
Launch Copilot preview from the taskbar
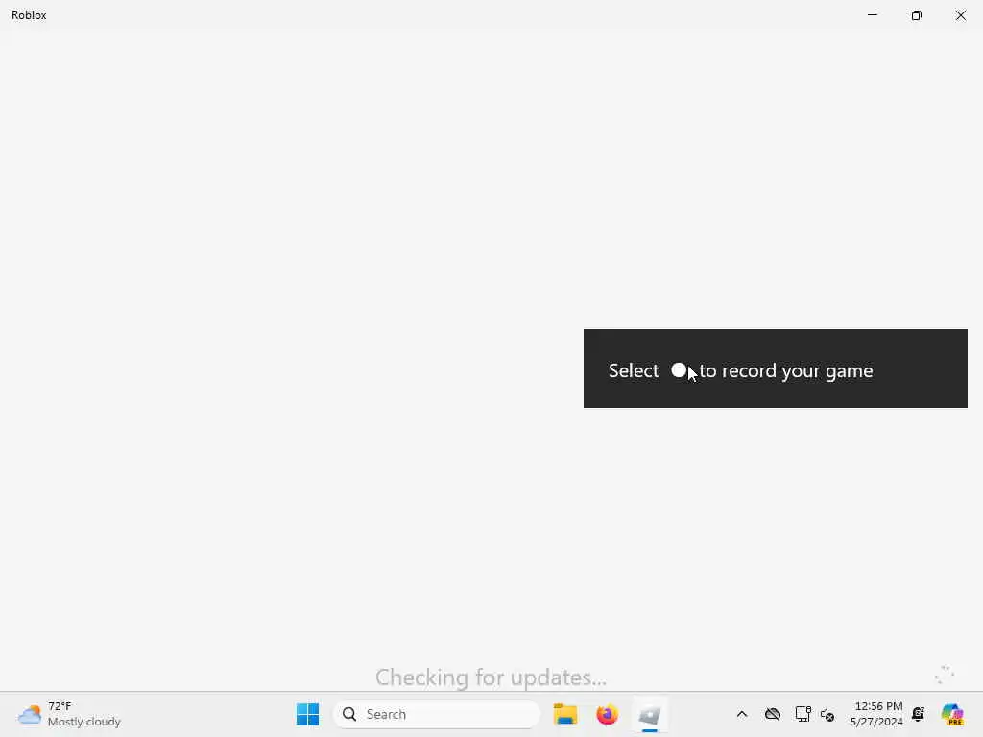pyautogui.click(x=951, y=714)
